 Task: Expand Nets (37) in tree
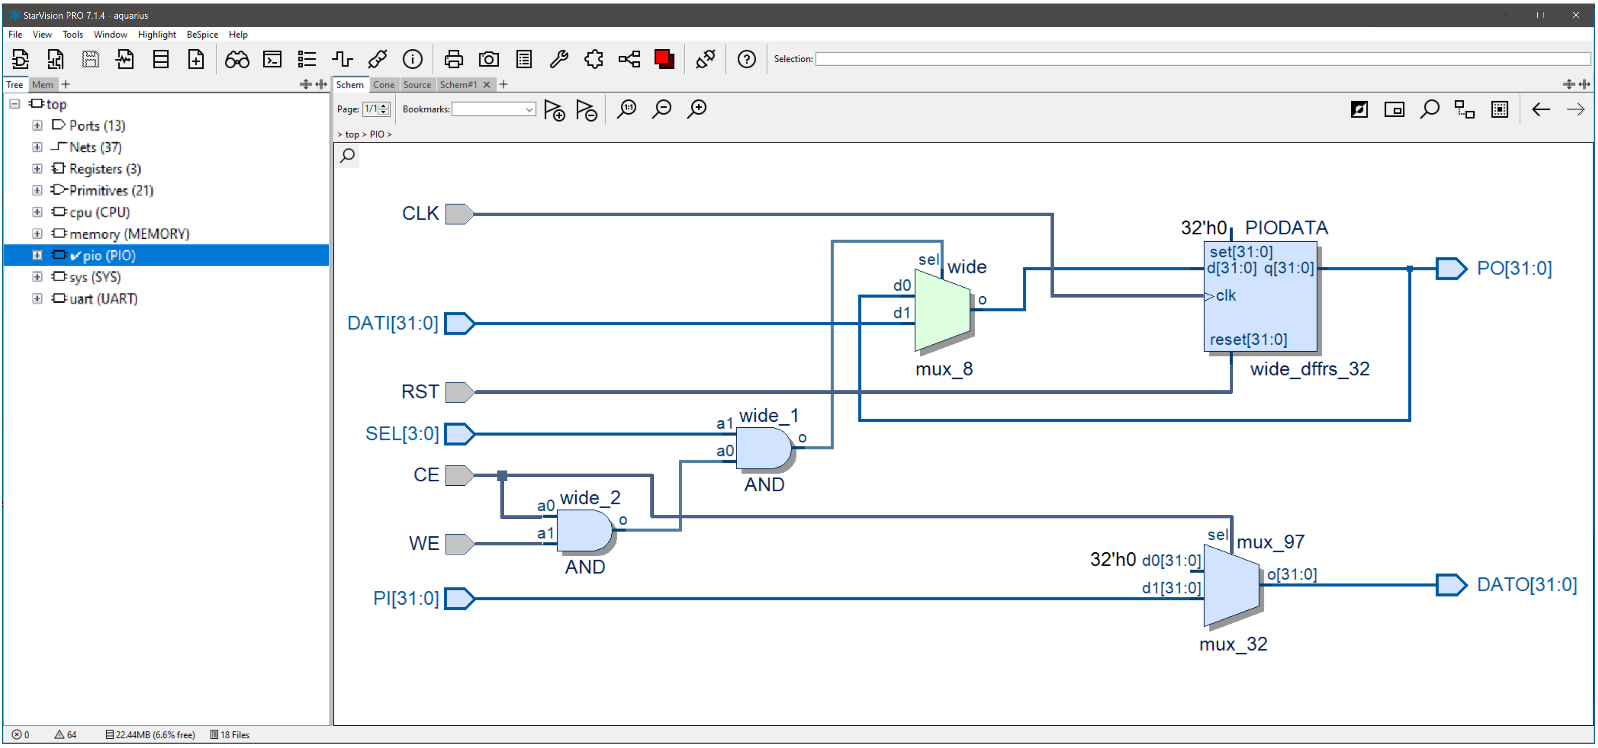coord(37,147)
